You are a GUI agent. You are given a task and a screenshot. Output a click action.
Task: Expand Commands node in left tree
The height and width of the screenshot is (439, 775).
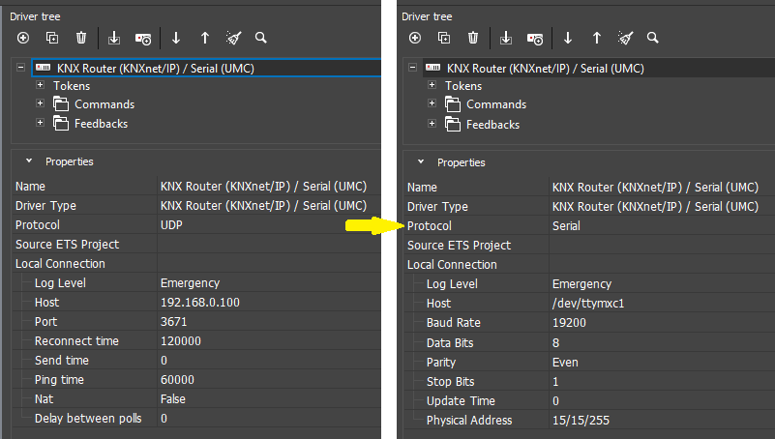click(x=40, y=103)
